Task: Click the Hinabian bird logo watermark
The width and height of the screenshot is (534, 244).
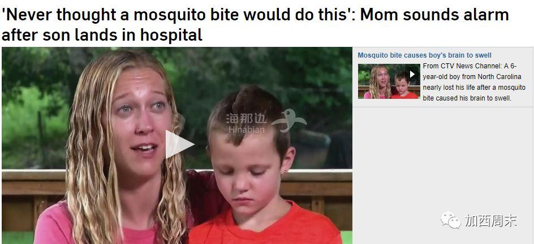Action: click(x=289, y=120)
